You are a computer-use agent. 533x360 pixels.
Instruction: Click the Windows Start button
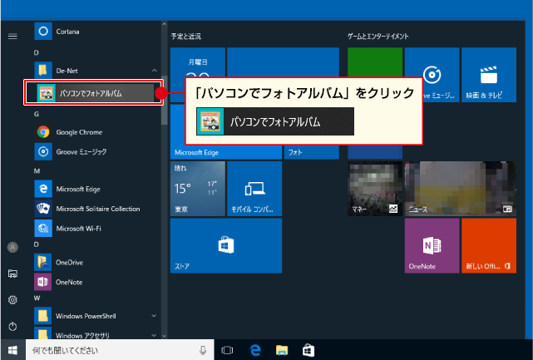coord(12,350)
